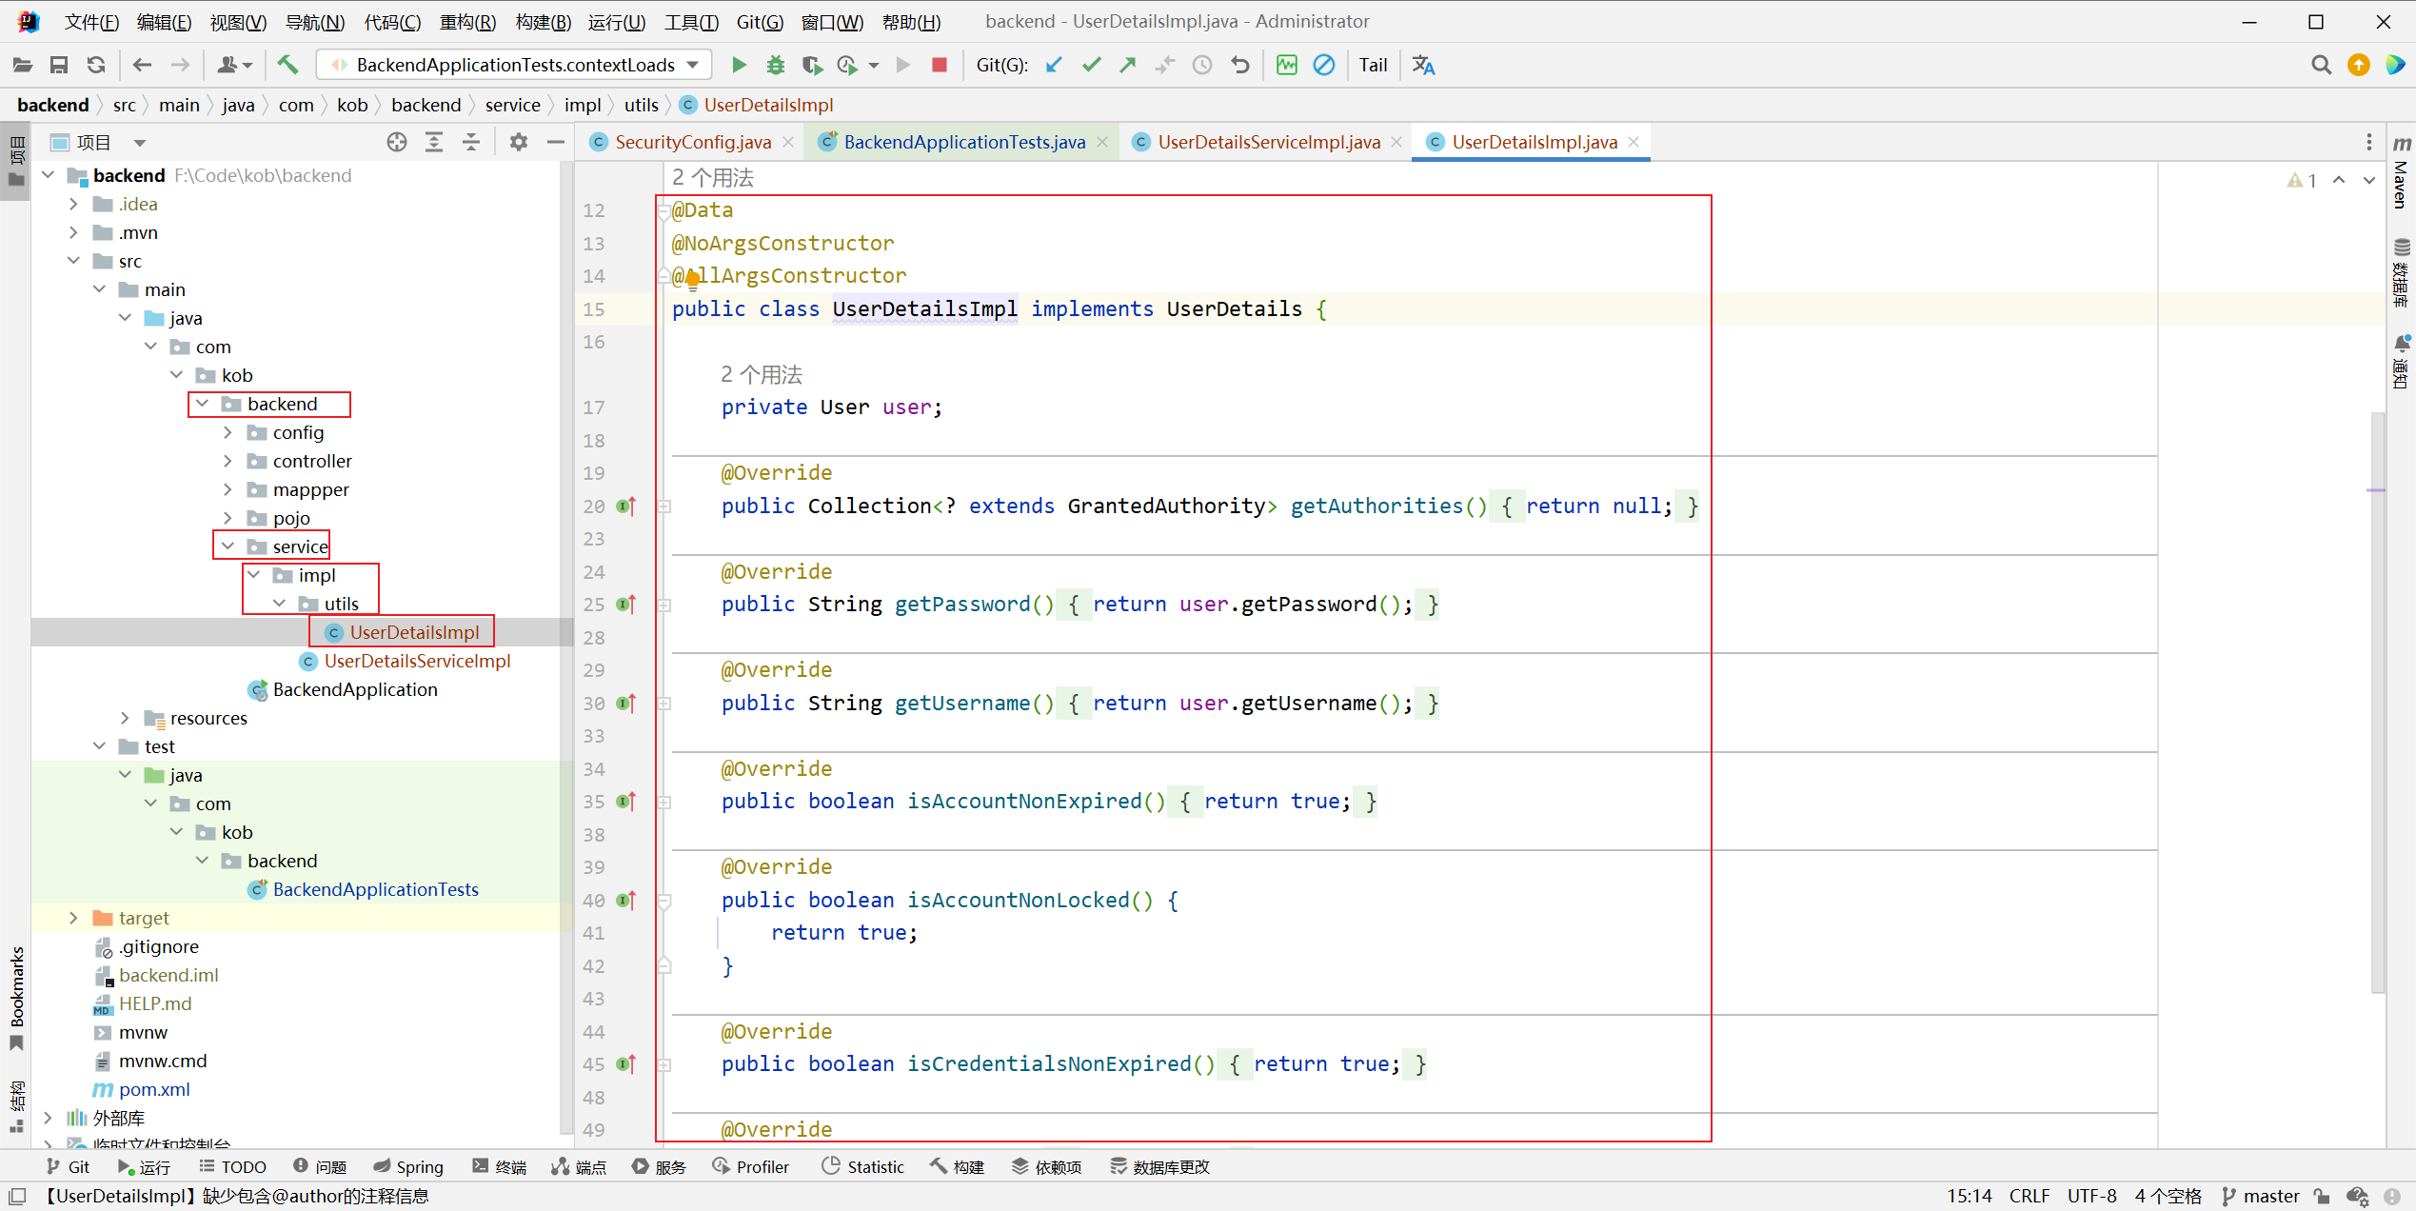Select pom.xml in project tree
Viewport: 2416px width, 1211px height.
click(153, 1089)
